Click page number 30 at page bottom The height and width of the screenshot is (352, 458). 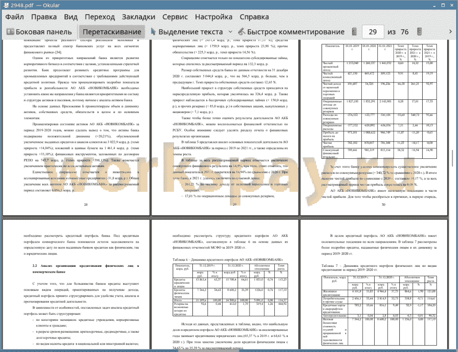pyautogui.click(x=383, y=205)
